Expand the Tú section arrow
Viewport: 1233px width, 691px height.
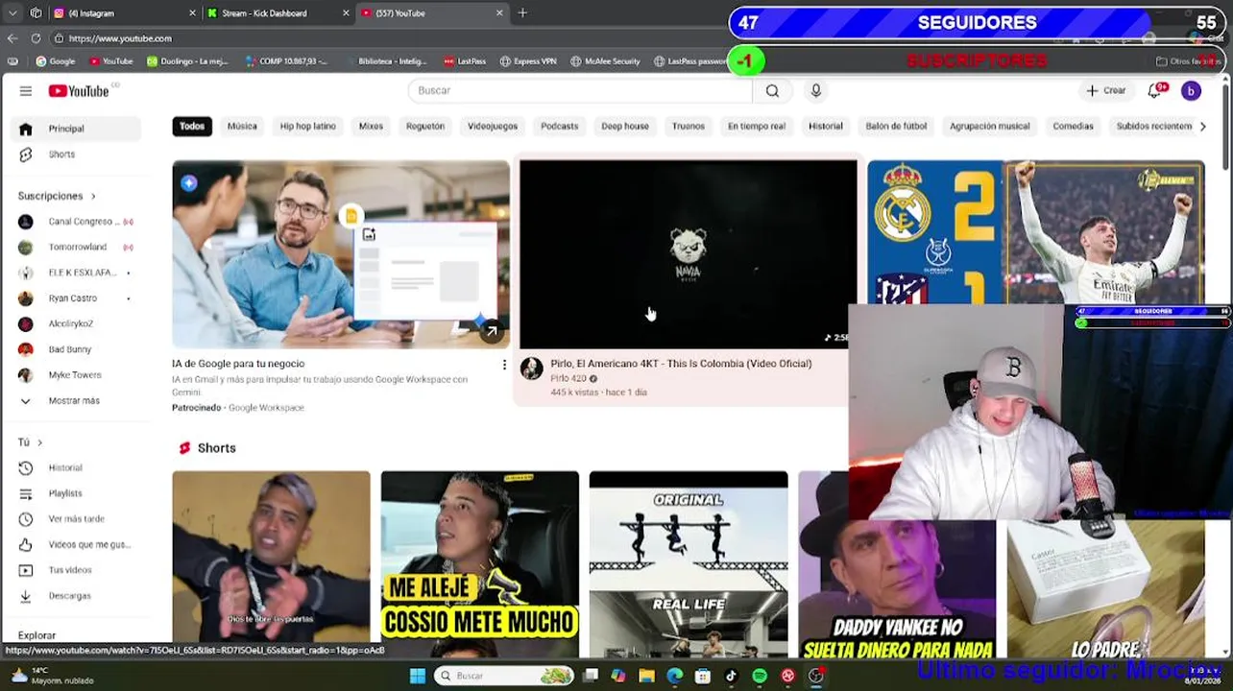39,442
